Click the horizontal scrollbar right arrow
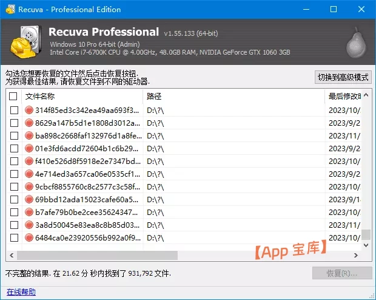376x300 pixels. 356,255
